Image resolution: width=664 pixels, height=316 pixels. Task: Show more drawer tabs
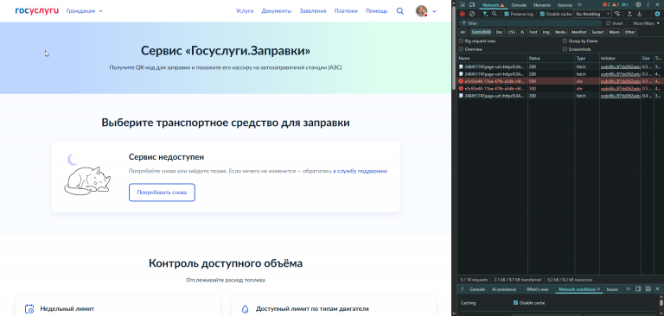tap(628, 289)
